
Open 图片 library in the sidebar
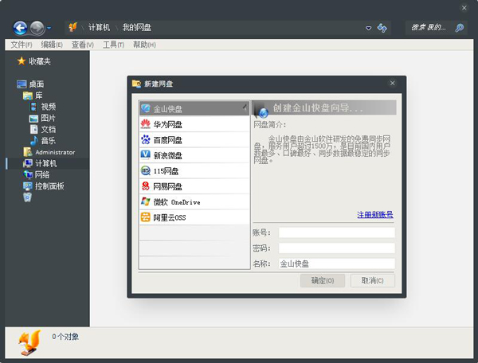click(x=48, y=118)
